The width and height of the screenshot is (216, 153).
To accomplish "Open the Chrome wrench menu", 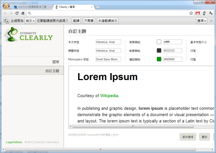I will click(211, 13).
